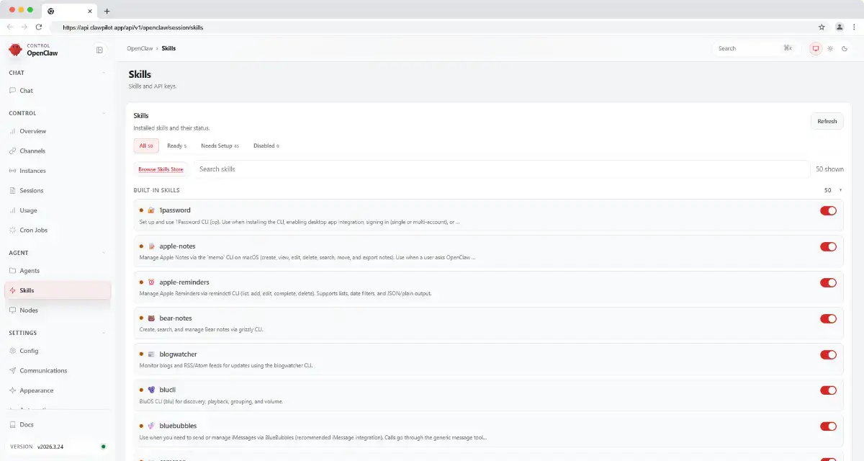Click the apple-reminders skill emoji icon
Viewport: 864px width, 461px height.
click(151, 282)
